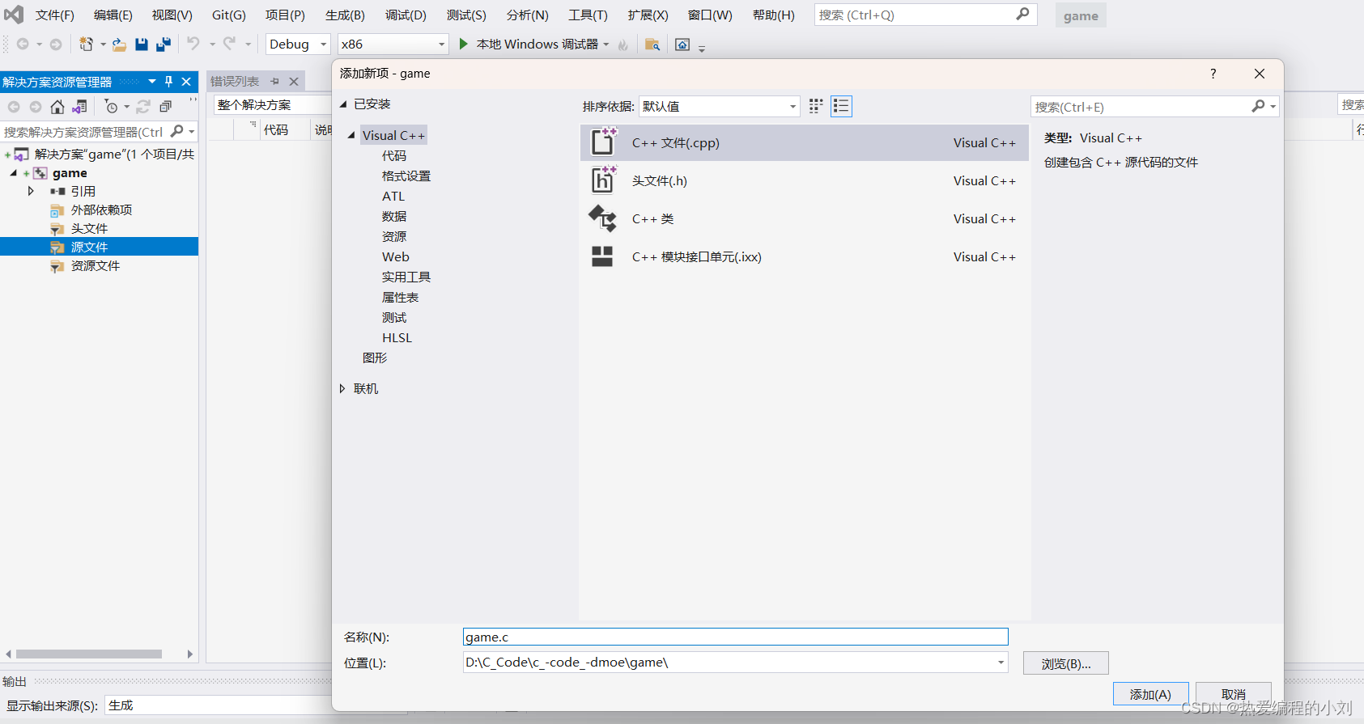Click the Visual Studio logo icon
The height and width of the screenshot is (724, 1364).
click(x=14, y=15)
